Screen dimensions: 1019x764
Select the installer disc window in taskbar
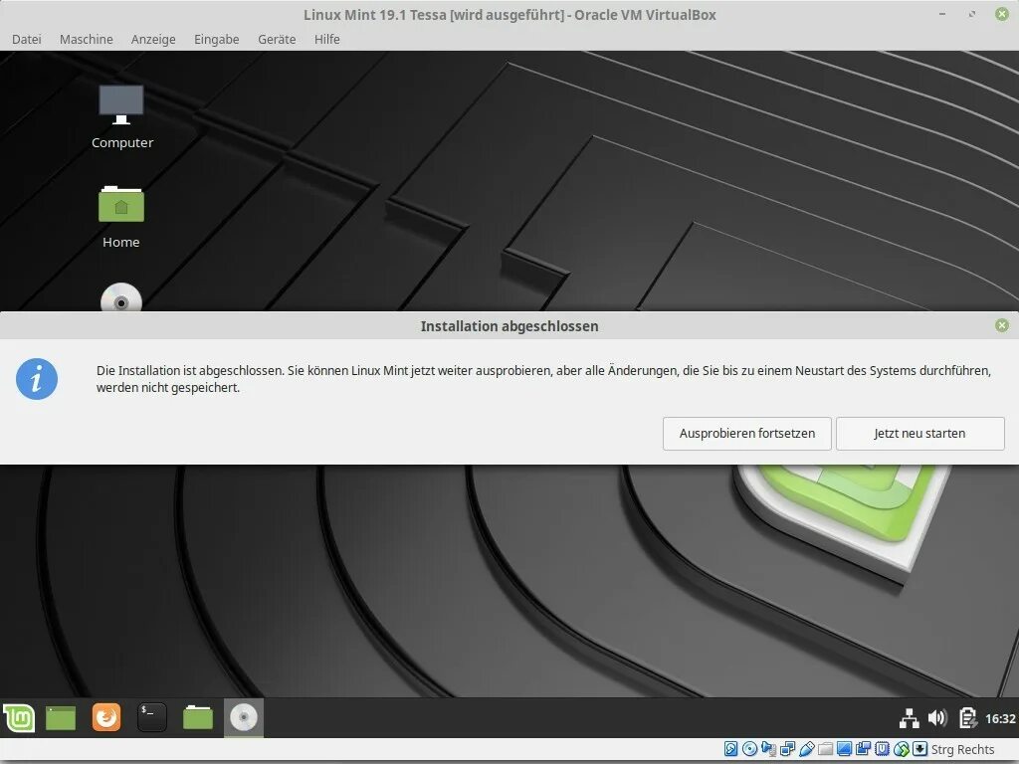tap(244, 718)
